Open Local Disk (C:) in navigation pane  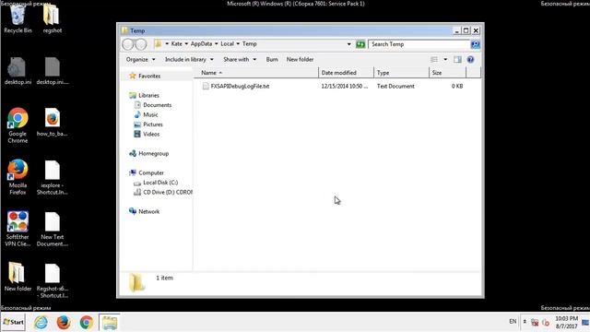click(x=160, y=183)
